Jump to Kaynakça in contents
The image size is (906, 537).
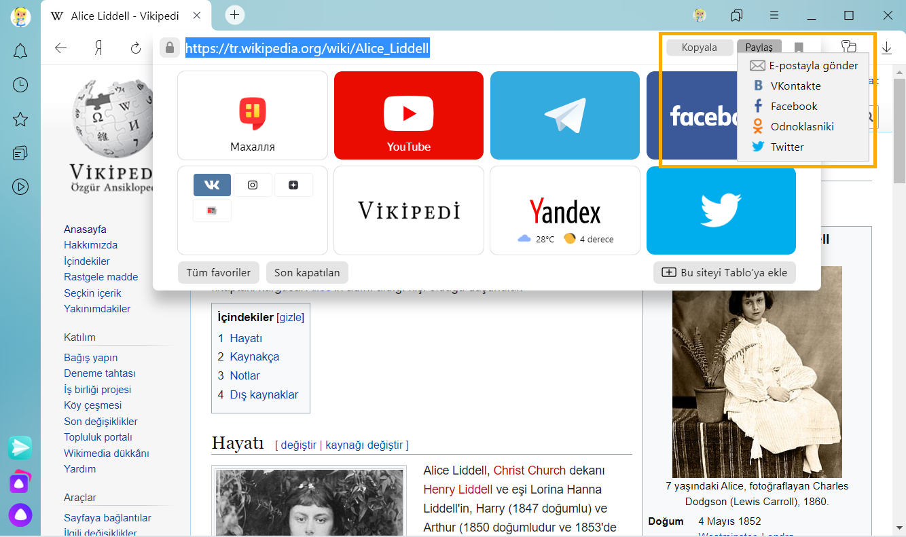point(254,356)
